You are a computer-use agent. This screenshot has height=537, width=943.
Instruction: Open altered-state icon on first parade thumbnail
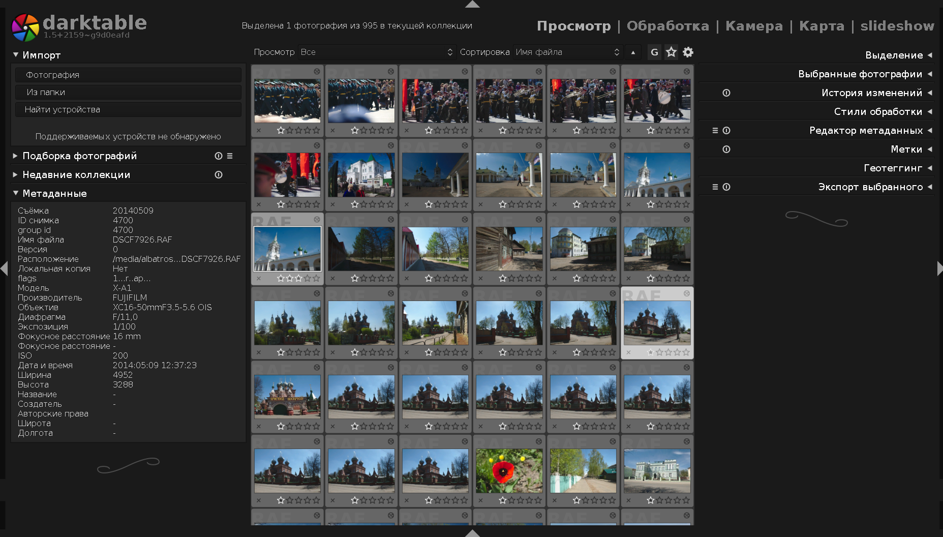317,72
